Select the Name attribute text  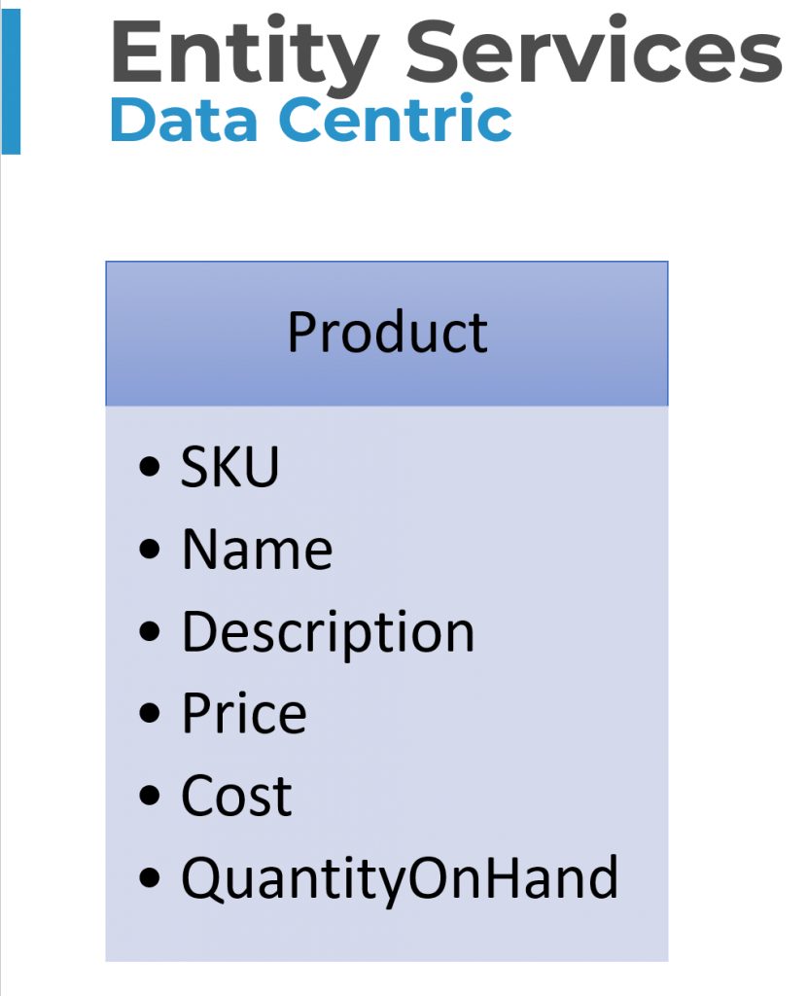(x=257, y=550)
